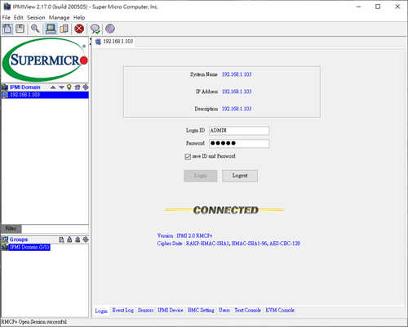Click the purple globe toolbar icon
This screenshot has height=327, width=408.
click(110, 29)
